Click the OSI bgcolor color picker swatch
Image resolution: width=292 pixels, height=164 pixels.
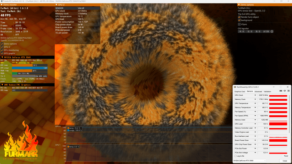point(272,31)
